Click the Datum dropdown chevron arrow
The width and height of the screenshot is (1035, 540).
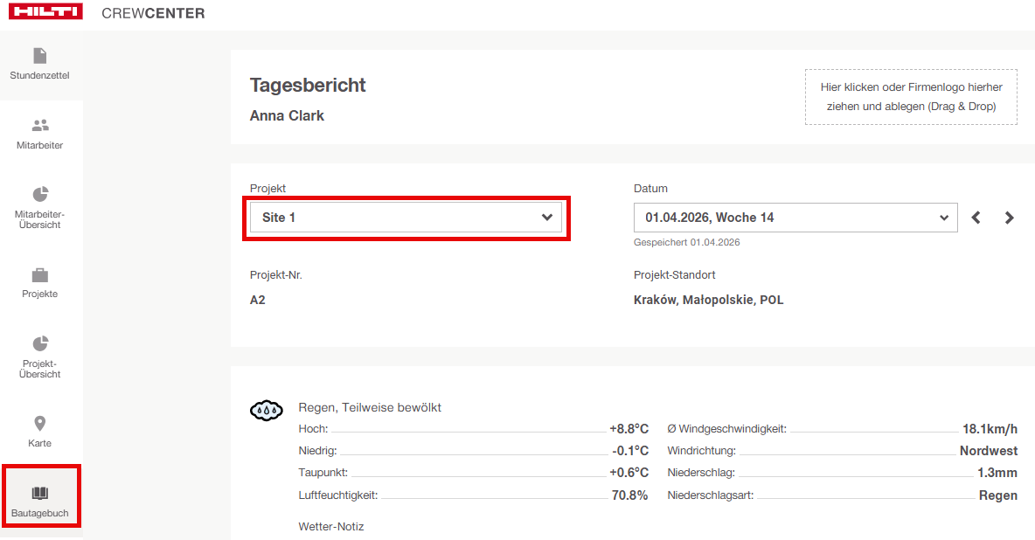click(x=943, y=218)
